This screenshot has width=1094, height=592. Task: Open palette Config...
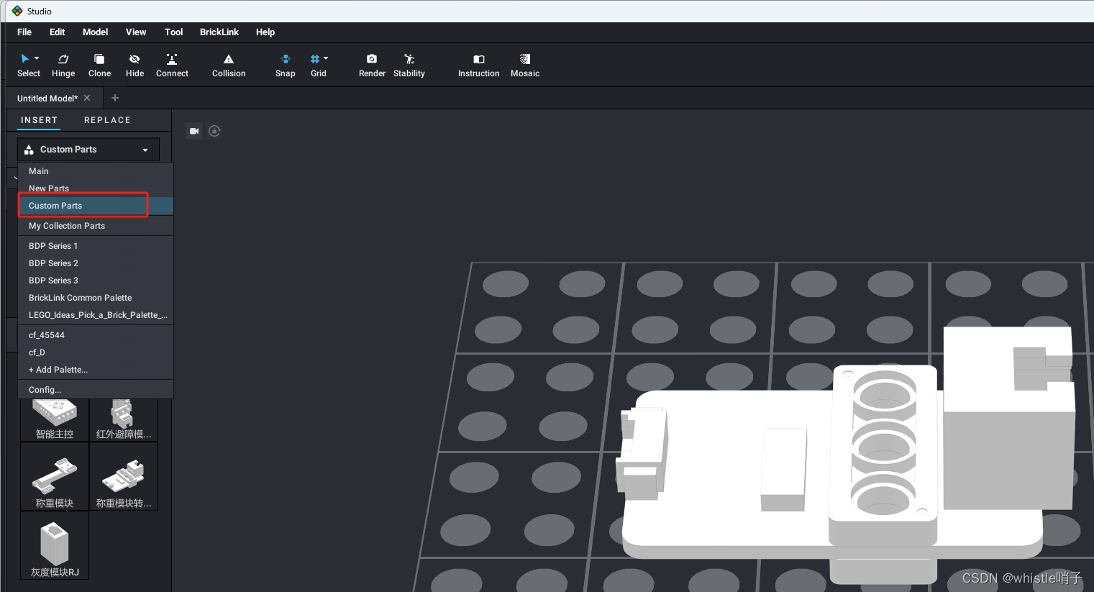pos(96,390)
